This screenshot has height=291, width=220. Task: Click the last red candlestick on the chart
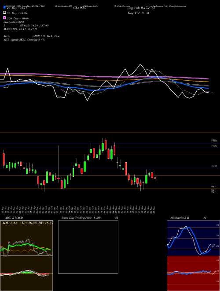click(155, 178)
